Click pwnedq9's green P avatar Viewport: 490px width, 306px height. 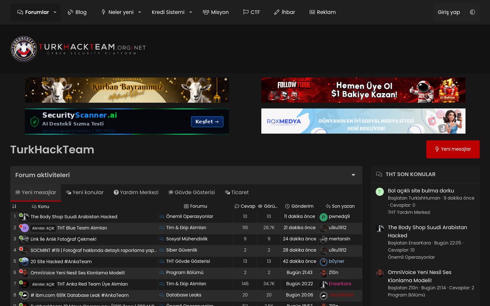[324, 217]
